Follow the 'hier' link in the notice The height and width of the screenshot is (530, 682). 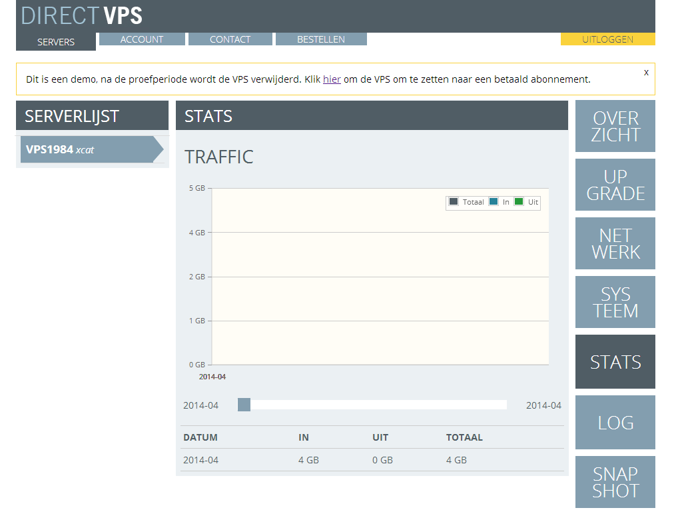click(x=332, y=79)
